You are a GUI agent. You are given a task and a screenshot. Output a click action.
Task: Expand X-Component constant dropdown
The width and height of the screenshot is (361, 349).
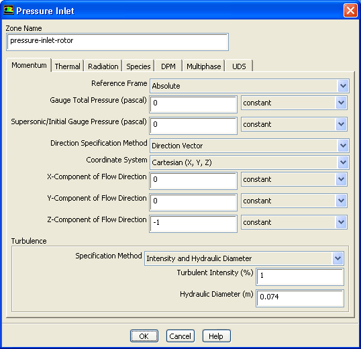pyautogui.click(x=341, y=179)
